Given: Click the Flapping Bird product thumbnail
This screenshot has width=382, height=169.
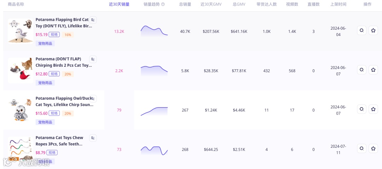Looking at the screenshot, I should [20, 31].
